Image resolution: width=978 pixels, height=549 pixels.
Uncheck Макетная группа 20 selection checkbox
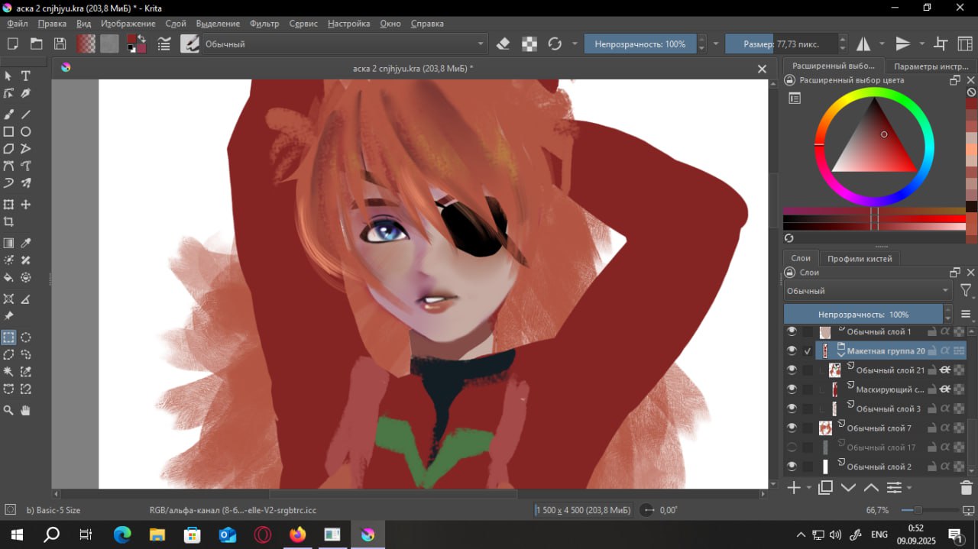tap(808, 351)
